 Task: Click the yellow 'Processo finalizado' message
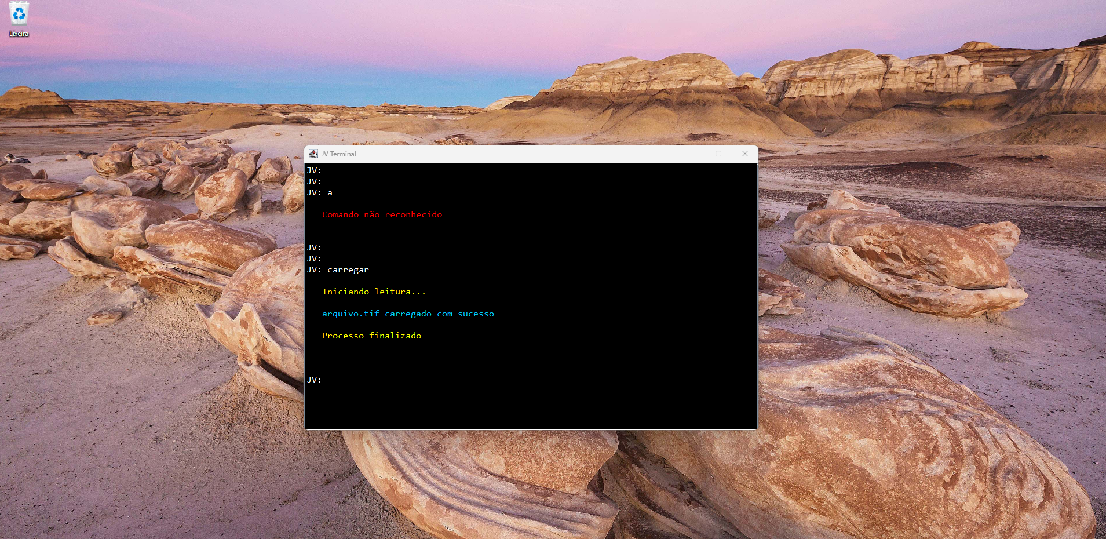click(x=371, y=336)
